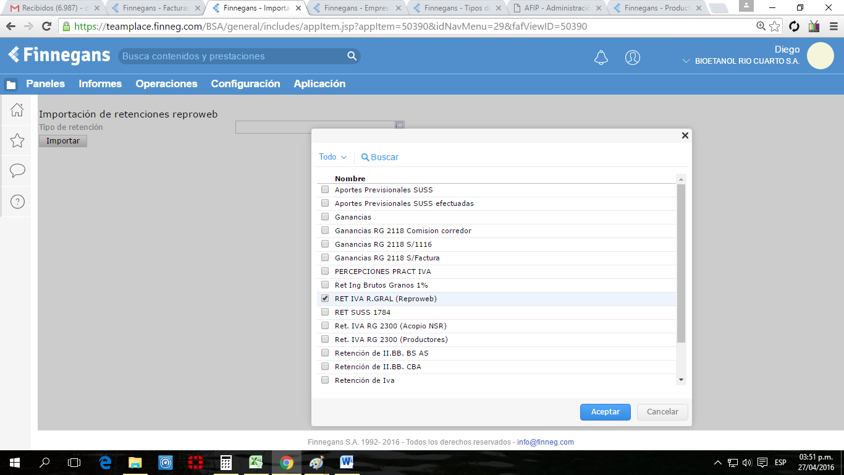Expand the Todo filter dropdown
Viewport: 844px width, 475px height.
[x=333, y=157]
